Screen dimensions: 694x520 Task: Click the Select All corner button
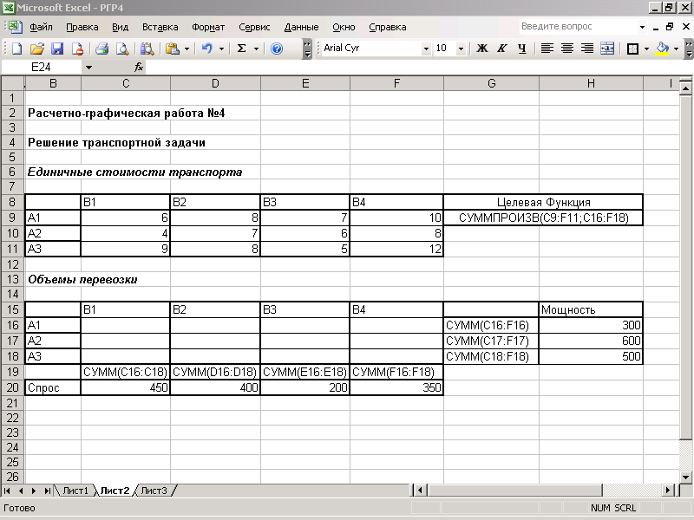[x=13, y=83]
